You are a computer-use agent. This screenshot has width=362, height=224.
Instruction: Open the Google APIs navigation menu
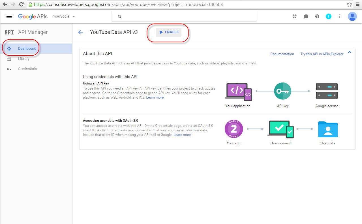(9, 16)
